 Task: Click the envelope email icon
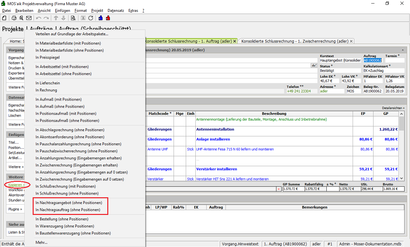[x=29, y=18]
